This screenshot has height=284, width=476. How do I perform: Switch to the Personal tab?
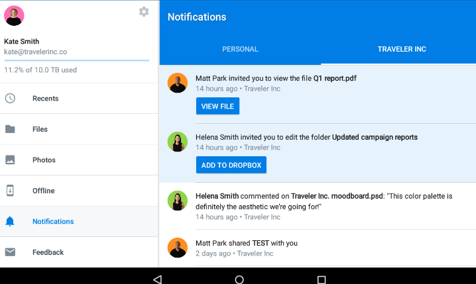click(240, 49)
